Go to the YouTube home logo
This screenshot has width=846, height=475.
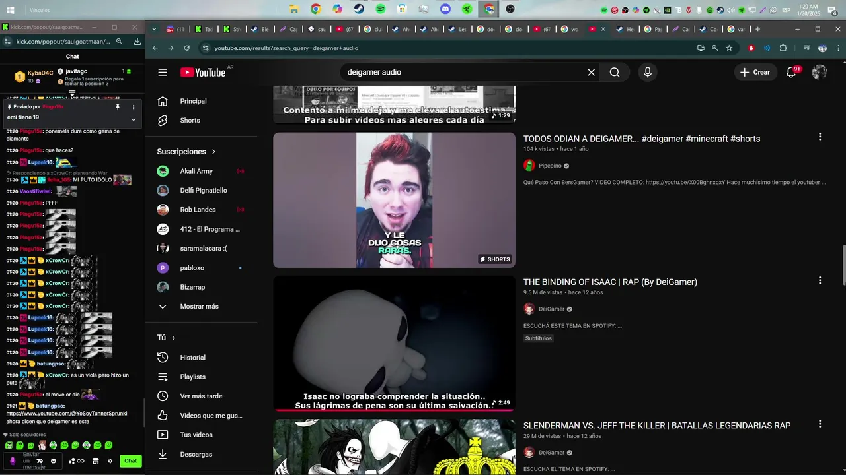coord(203,72)
